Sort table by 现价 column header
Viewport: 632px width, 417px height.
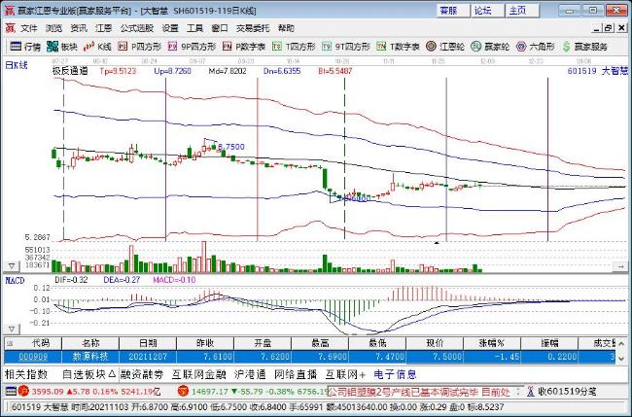[x=435, y=343]
